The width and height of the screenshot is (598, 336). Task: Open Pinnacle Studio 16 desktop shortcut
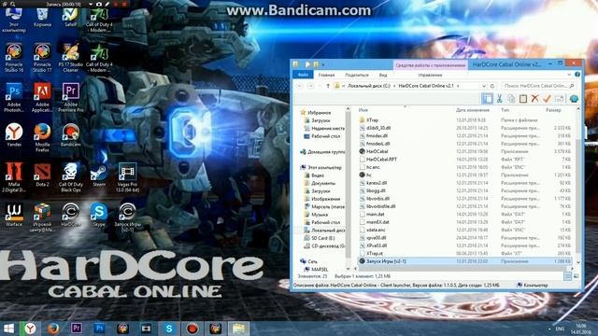[x=14, y=58]
